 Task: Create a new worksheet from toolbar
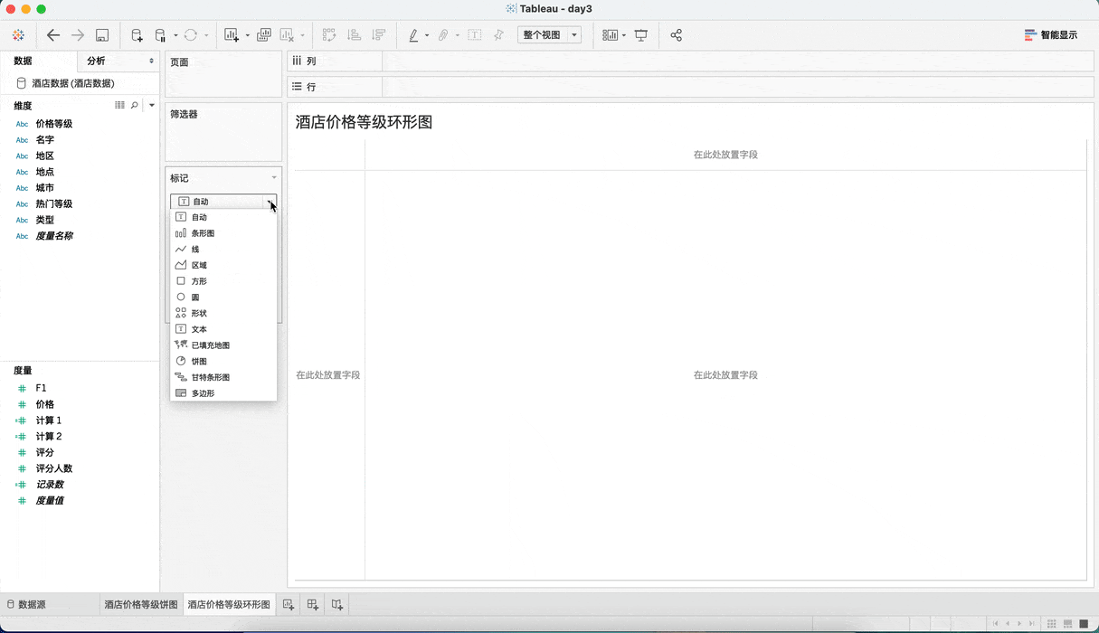(232, 35)
